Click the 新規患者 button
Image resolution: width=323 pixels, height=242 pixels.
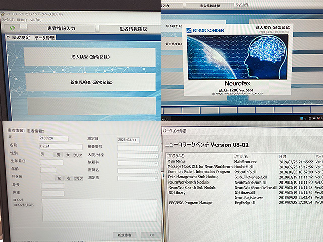tap(125, 235)
